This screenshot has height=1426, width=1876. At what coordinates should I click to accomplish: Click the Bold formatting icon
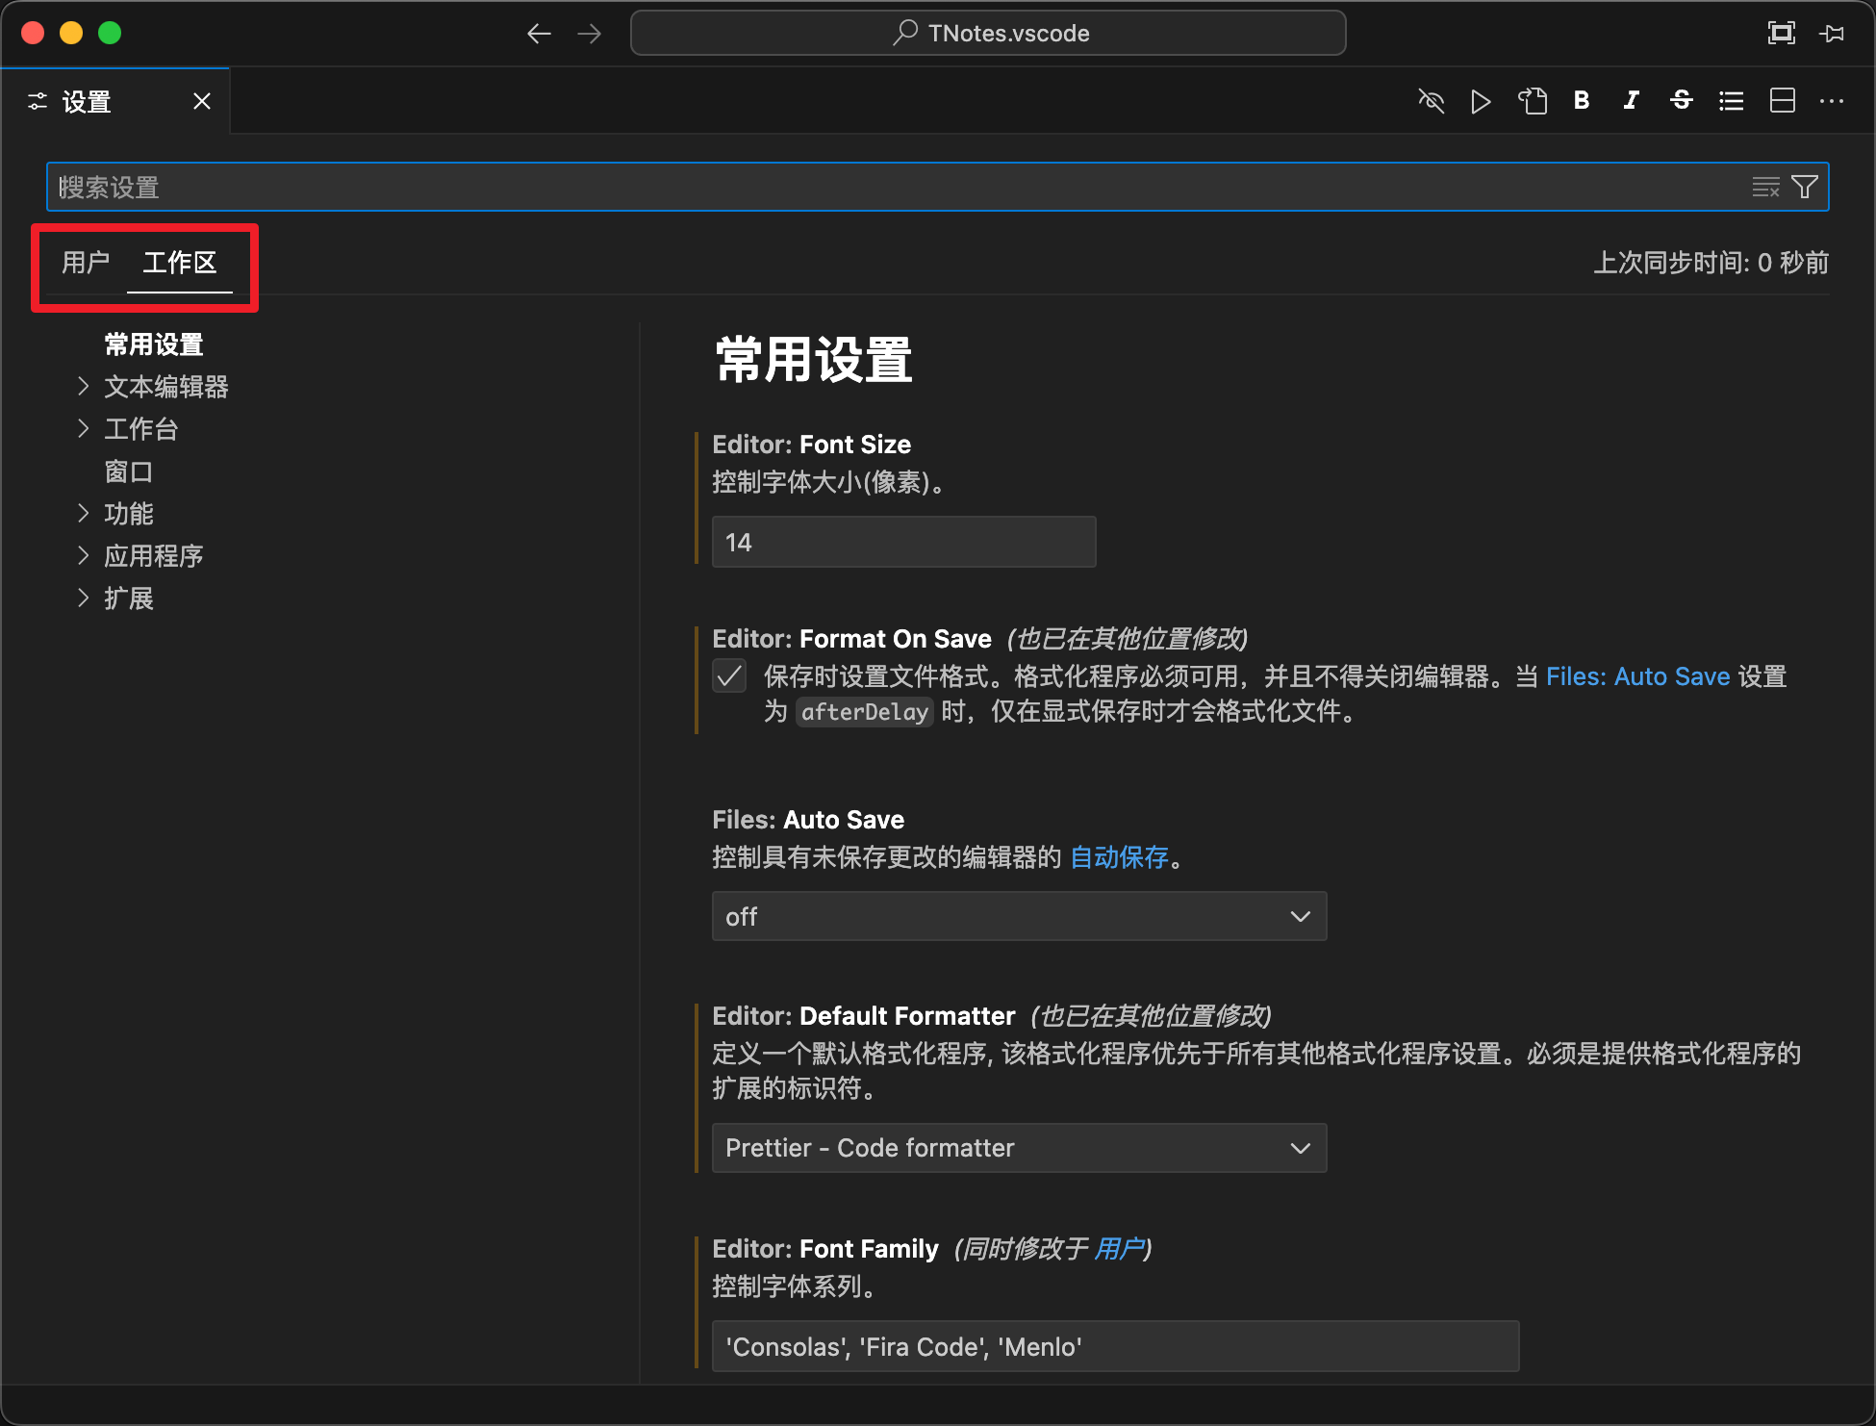click(1581, 101)
